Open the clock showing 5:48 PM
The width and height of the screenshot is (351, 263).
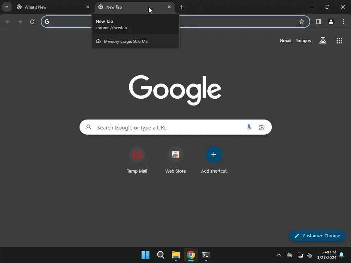(x=327, y=255)
